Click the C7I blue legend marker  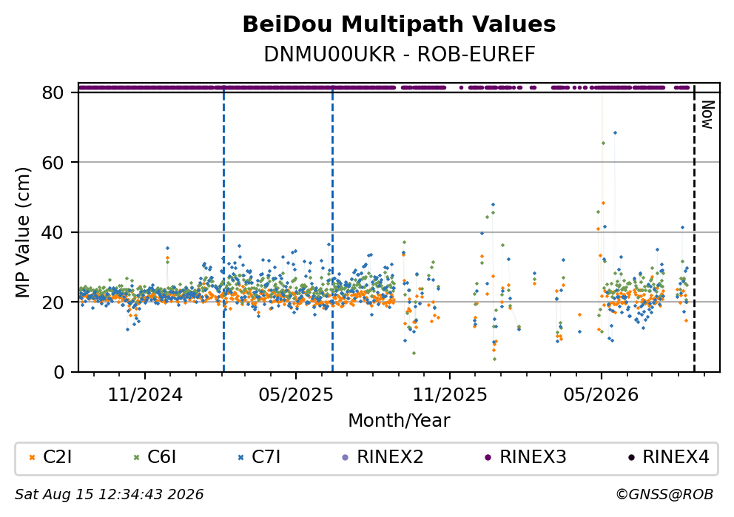[241, 458]
